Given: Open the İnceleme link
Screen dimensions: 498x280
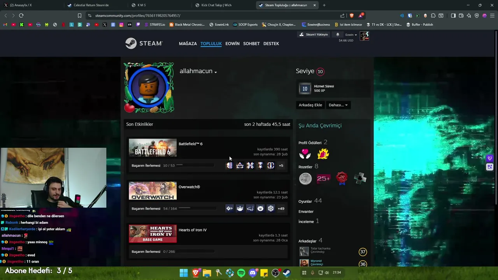Looking at the screenshot, I should (x=309, y=221).
